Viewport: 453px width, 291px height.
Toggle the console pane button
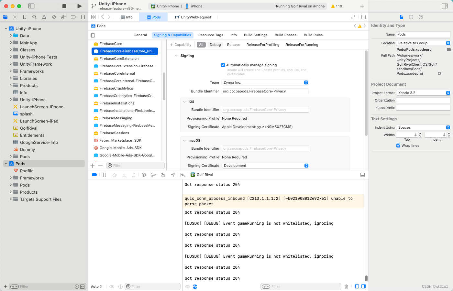click(x=364, y=286)
